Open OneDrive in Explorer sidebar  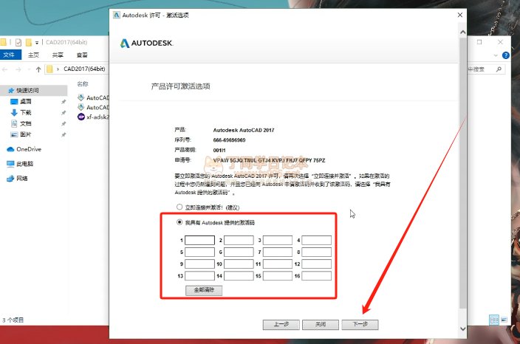tap(29, 149)
